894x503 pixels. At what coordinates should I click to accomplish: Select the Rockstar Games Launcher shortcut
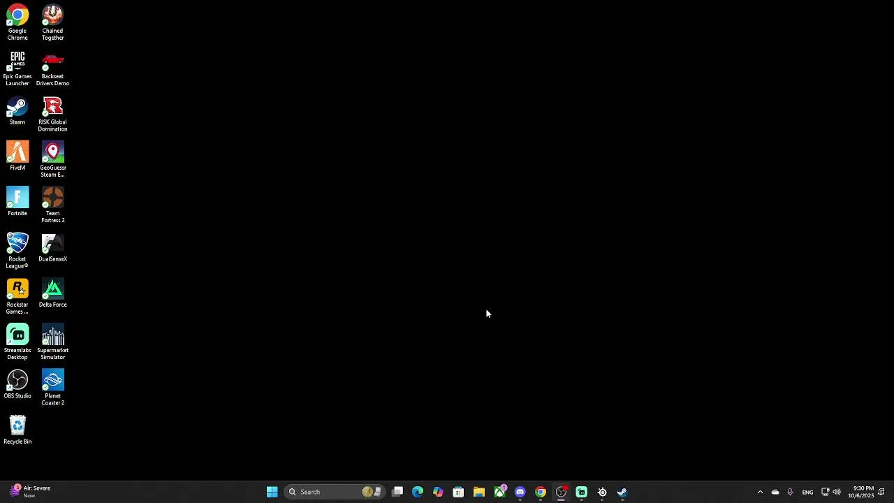[x=17, y=296]
